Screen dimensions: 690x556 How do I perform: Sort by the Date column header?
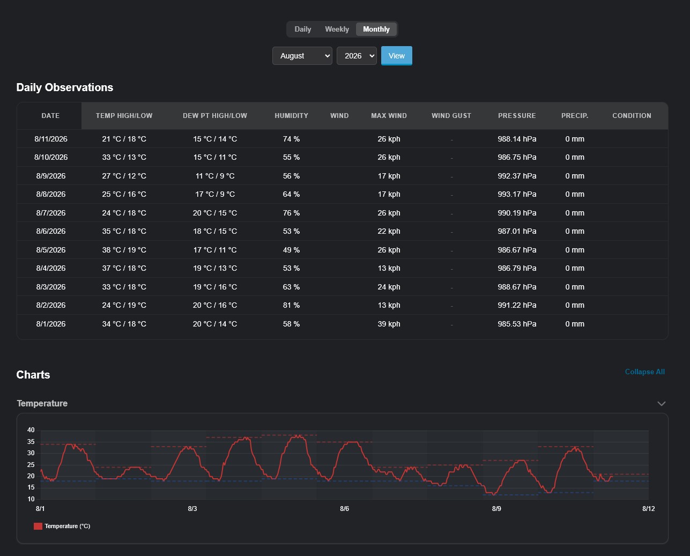point(50,116)
